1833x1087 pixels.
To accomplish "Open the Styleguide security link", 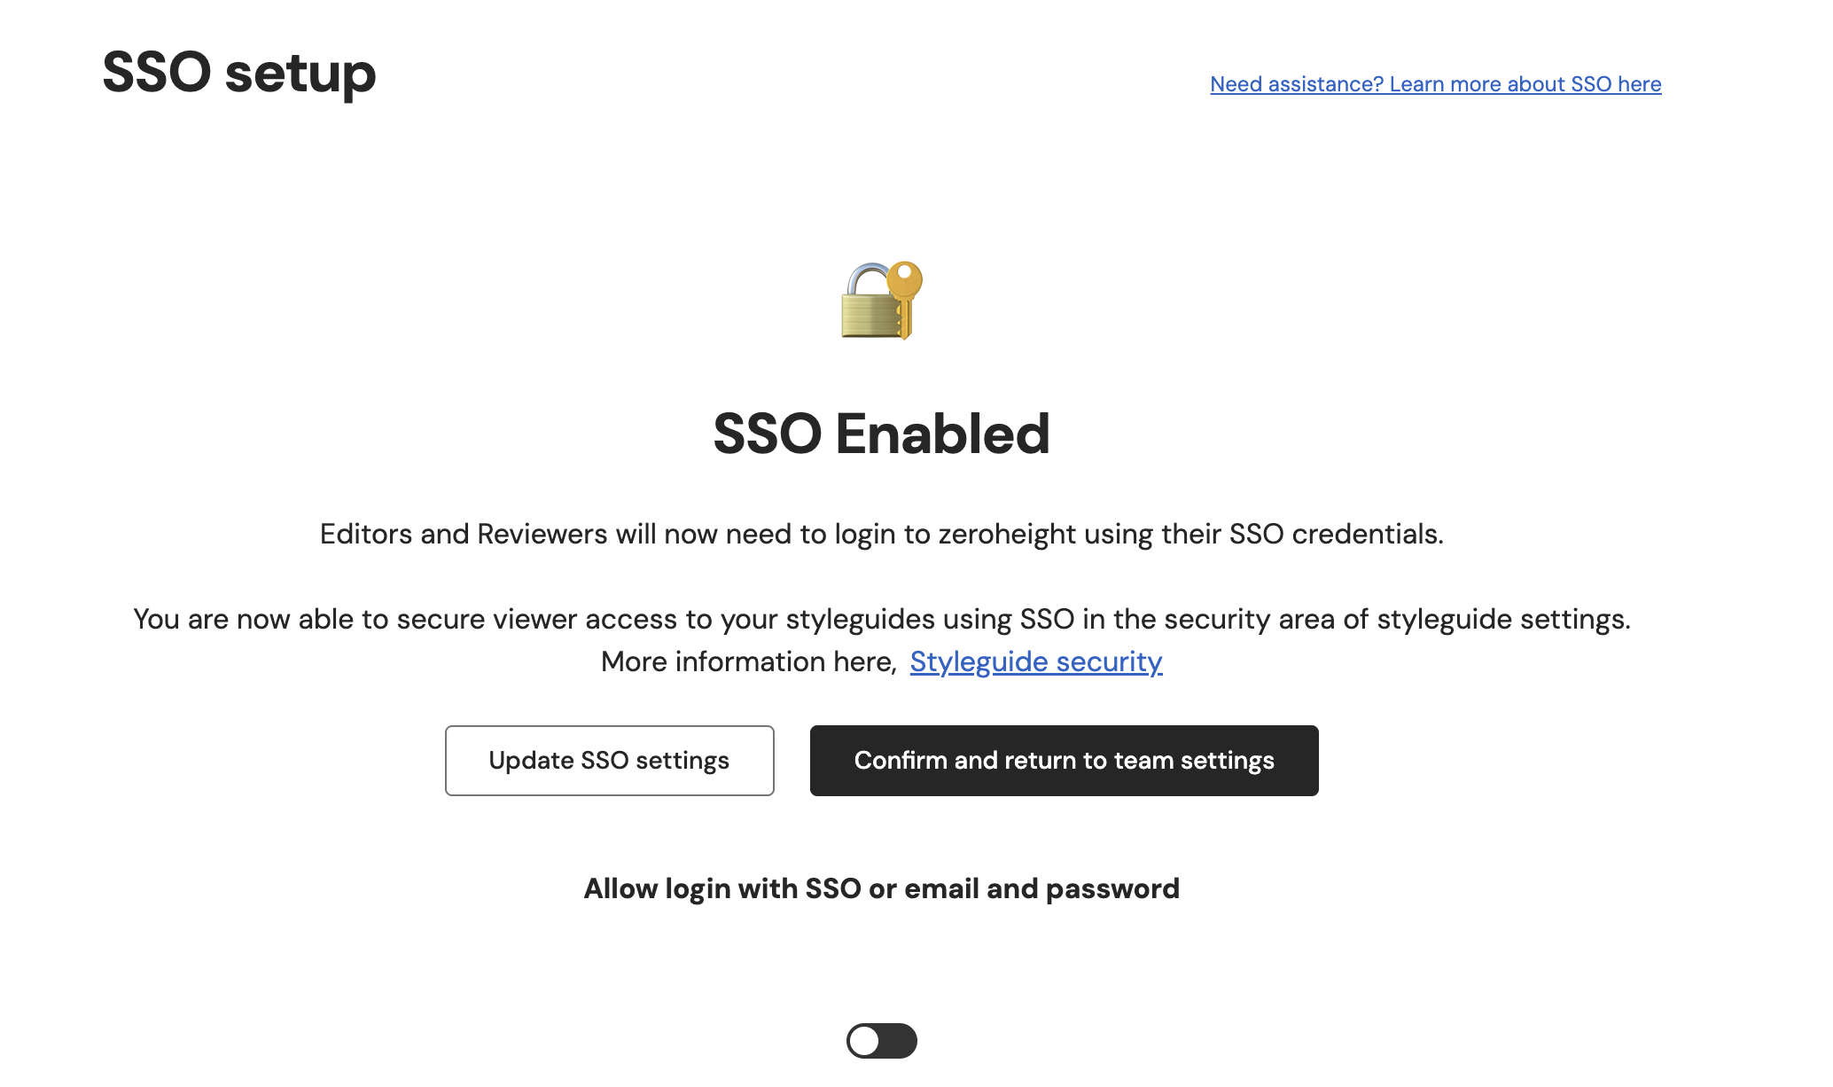I will [x=1035, y=661].
